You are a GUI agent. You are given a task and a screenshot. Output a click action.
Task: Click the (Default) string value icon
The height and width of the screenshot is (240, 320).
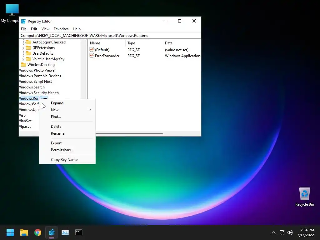click(92, 50)
